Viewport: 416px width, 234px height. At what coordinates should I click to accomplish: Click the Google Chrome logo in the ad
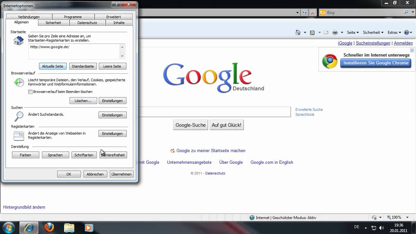tap(330, 61)
